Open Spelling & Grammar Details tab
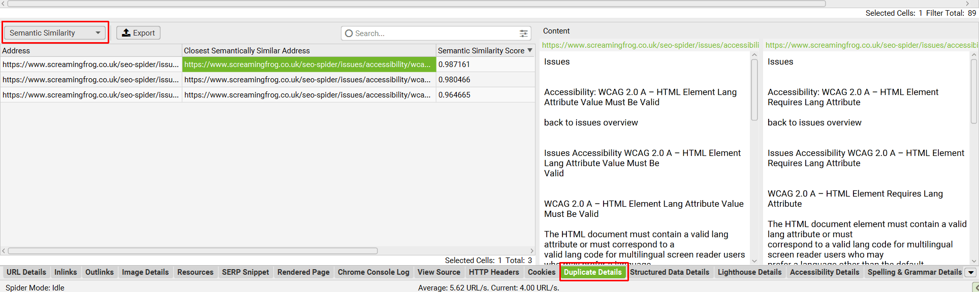The height and width of the screenshot is (292, 979). click(x=914, y=272)
